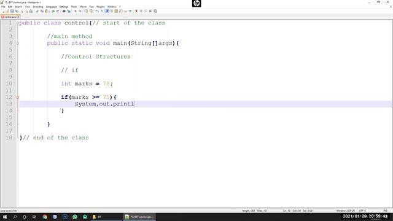Image resolution: width=393 pixels, height=221 pixels.
Task: Toggle Synchronize Horizontal Scrolling
Action: [91, 11]
